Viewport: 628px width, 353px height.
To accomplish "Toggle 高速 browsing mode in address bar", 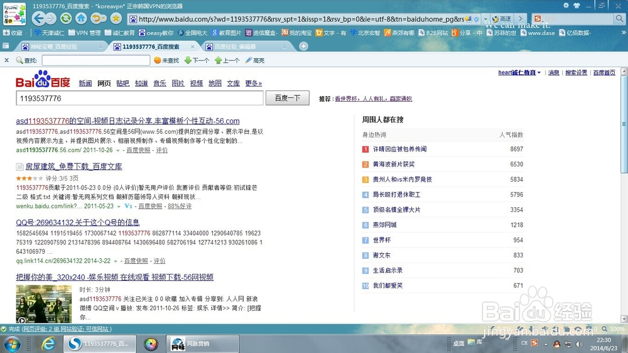I will pyautogui.click(x=501, y=19).
